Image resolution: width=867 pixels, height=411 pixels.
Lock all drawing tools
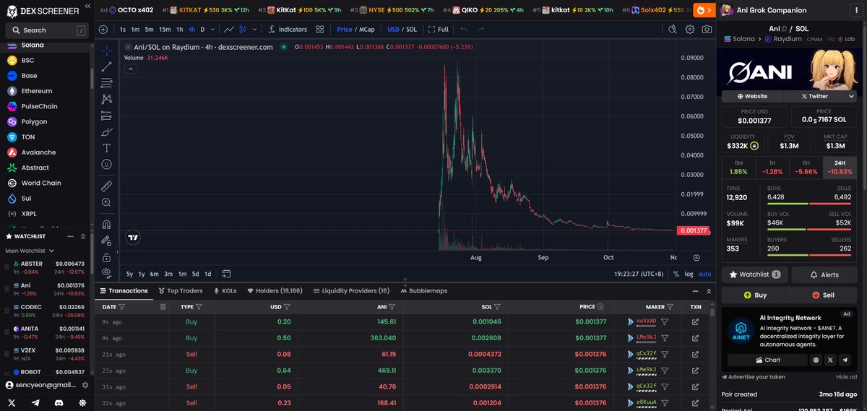pos(107,256)
